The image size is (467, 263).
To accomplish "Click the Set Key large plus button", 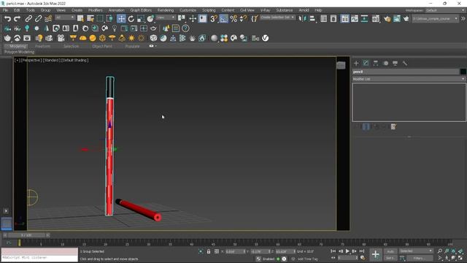I will point(376,255).
